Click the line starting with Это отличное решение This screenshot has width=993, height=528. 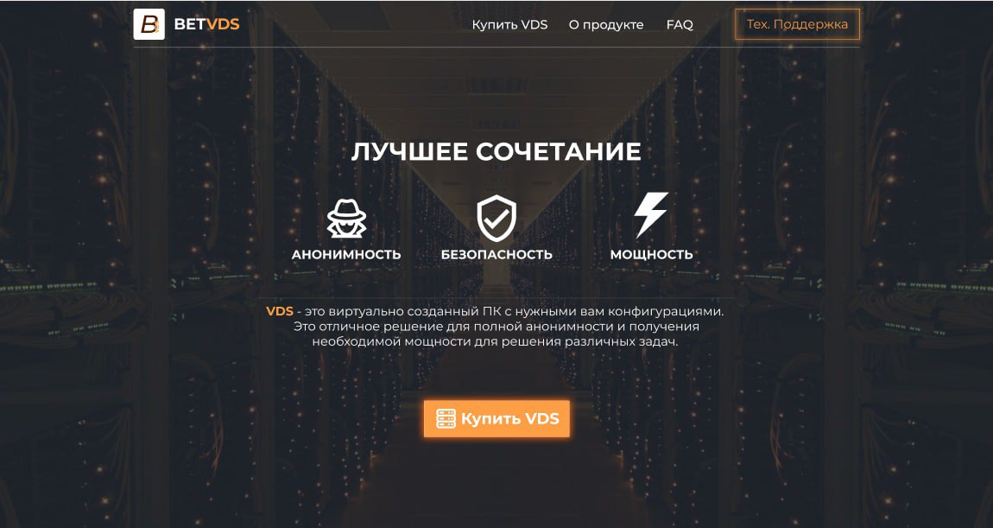496,327
